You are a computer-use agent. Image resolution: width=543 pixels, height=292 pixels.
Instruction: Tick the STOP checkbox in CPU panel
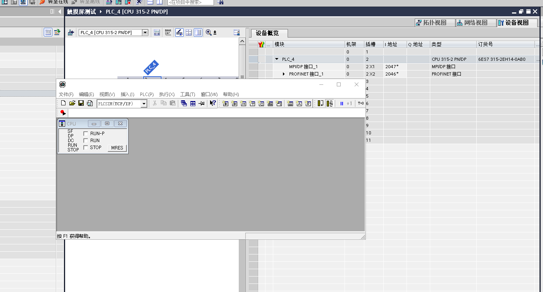(86, 148)
